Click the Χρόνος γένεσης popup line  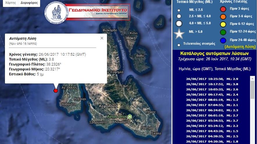[47, 54]
